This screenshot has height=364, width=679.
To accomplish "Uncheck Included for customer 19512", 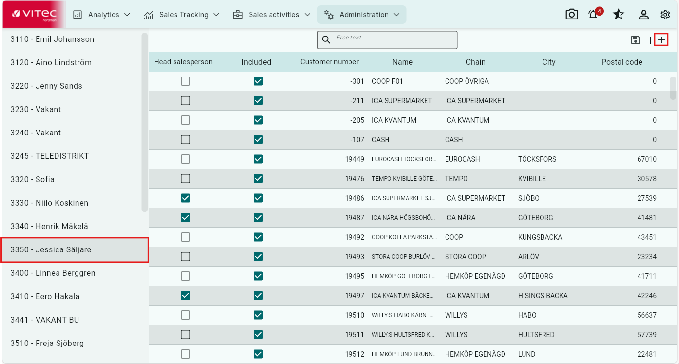I will point(258,354).
